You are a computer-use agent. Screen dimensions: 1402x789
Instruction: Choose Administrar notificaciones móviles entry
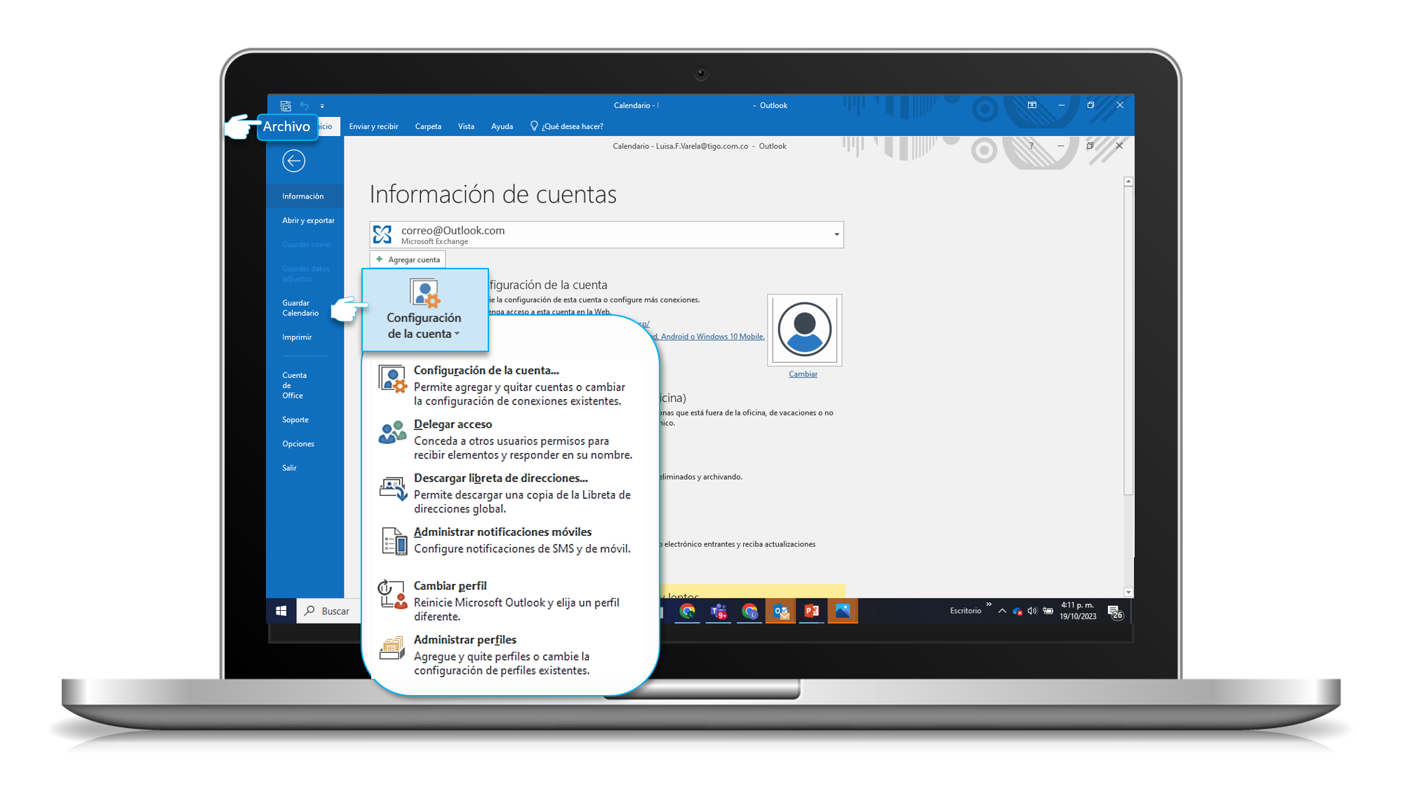pos(509,540)
